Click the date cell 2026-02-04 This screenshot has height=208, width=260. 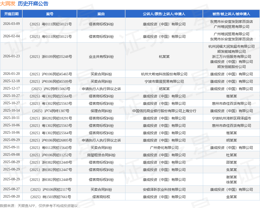click(11, 36)
